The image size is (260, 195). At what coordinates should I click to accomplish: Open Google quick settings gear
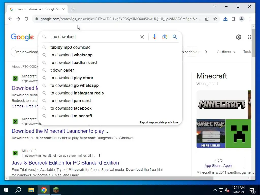(238, 37)
